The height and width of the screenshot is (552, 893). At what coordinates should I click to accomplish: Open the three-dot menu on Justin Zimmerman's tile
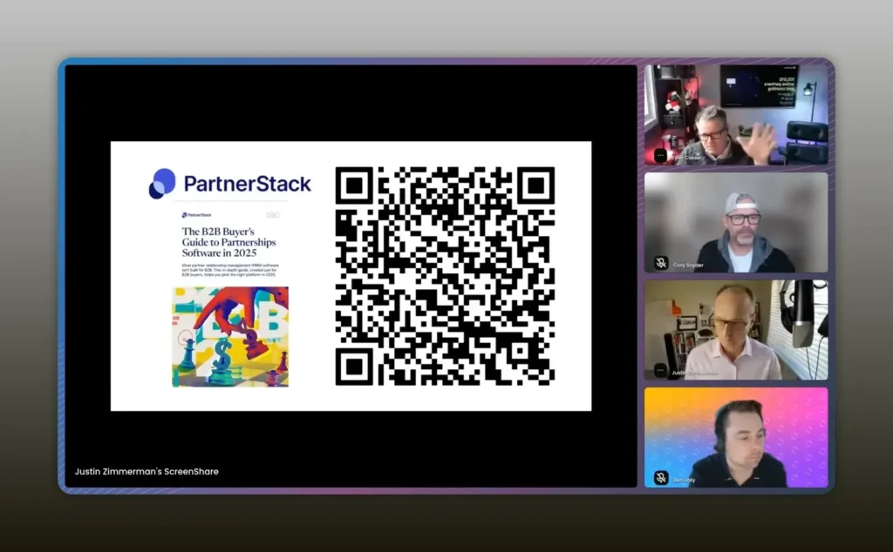tap(660, 370)
